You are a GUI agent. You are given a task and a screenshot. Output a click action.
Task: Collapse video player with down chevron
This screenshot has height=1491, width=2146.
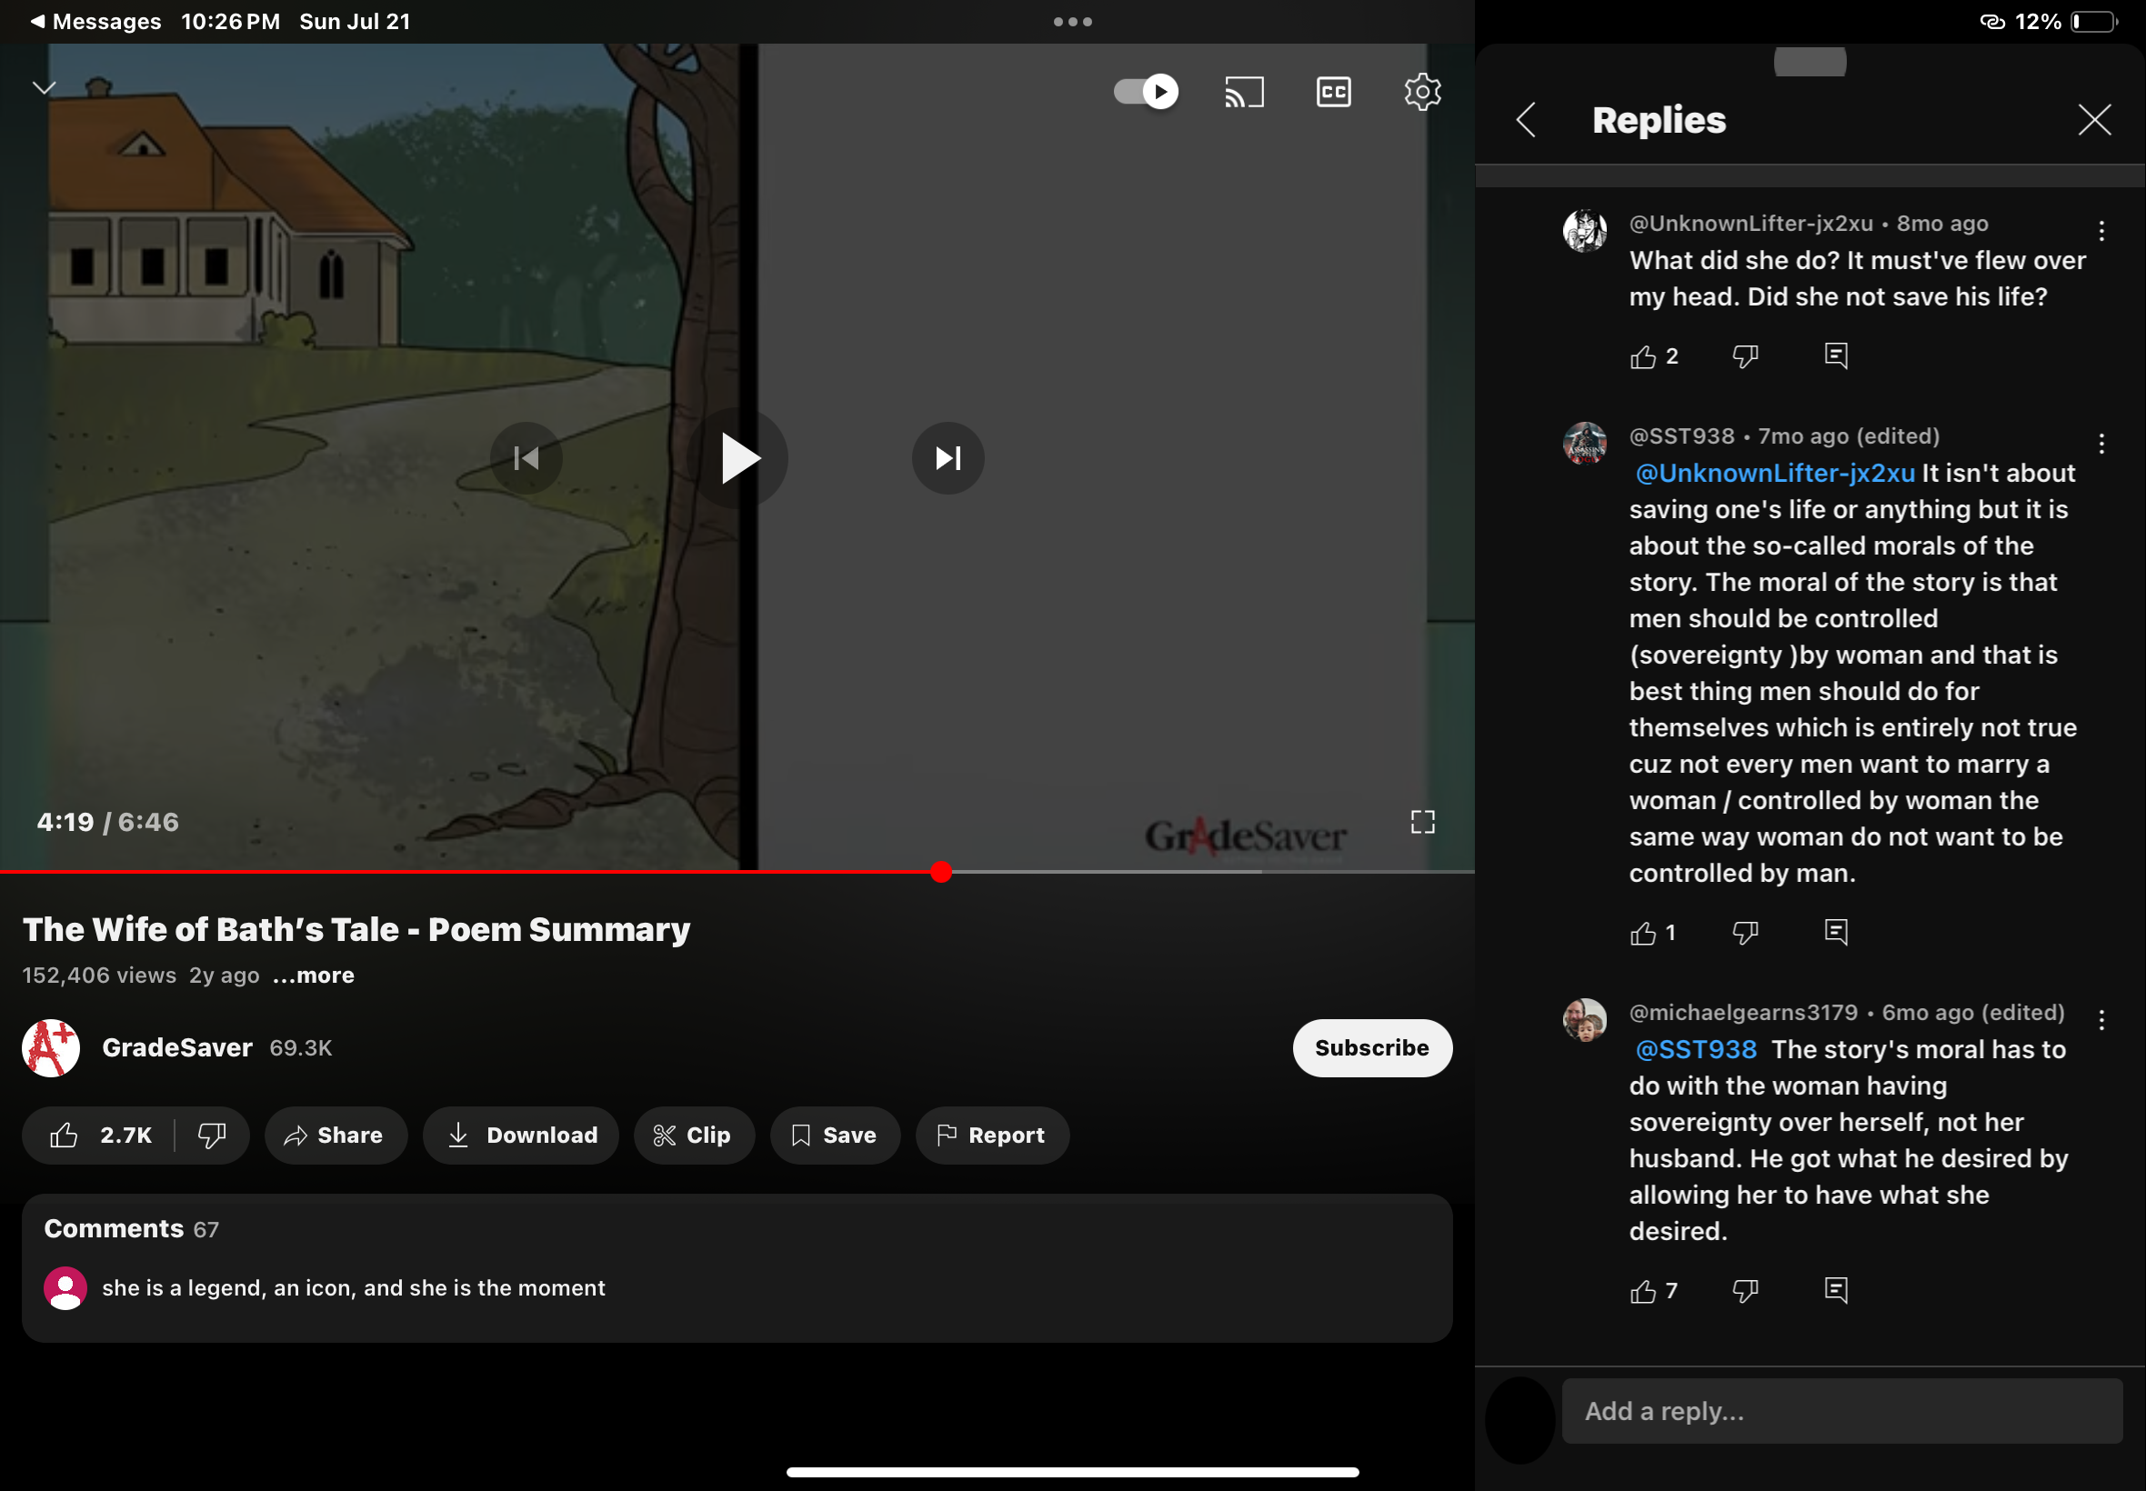[44, 88]
